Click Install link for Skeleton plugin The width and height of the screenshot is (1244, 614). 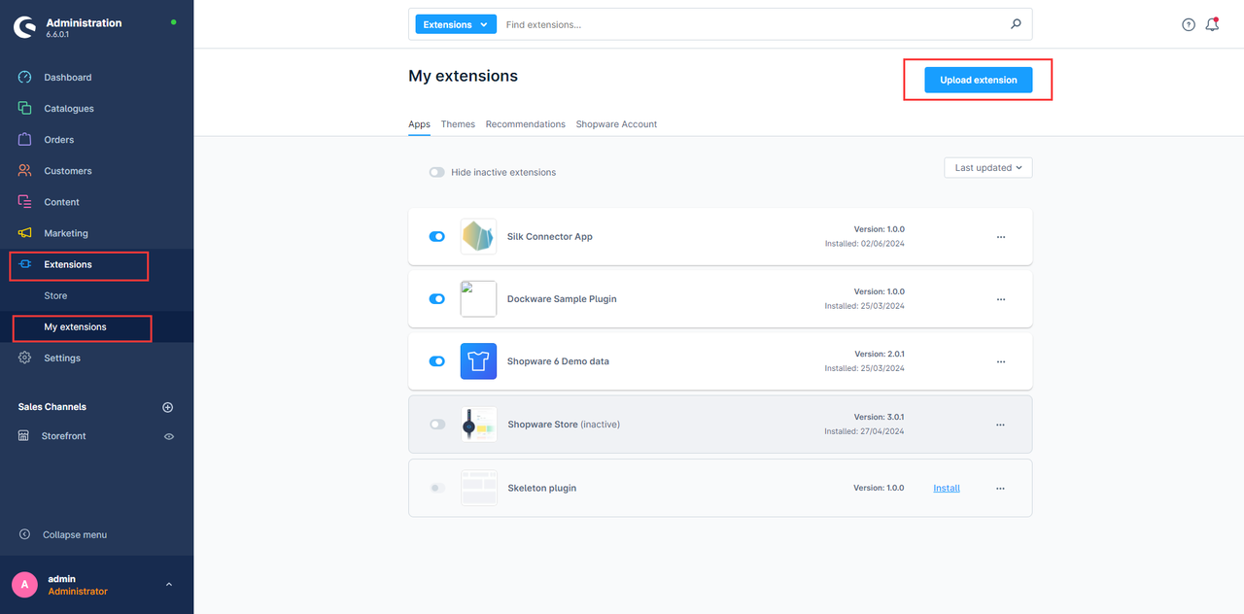point(946,488)
